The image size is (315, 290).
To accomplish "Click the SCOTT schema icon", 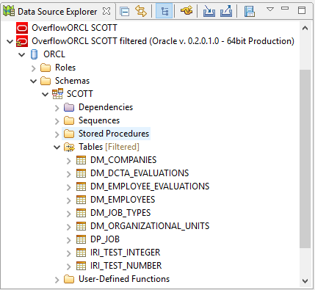I will 58,94.
